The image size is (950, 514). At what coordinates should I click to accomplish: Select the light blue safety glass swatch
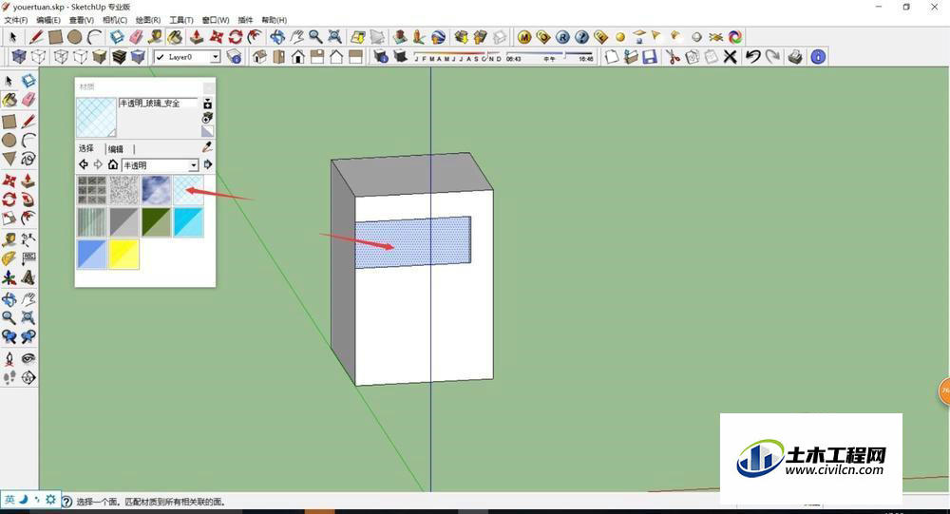pyautogui.click(x=188, y=190)
